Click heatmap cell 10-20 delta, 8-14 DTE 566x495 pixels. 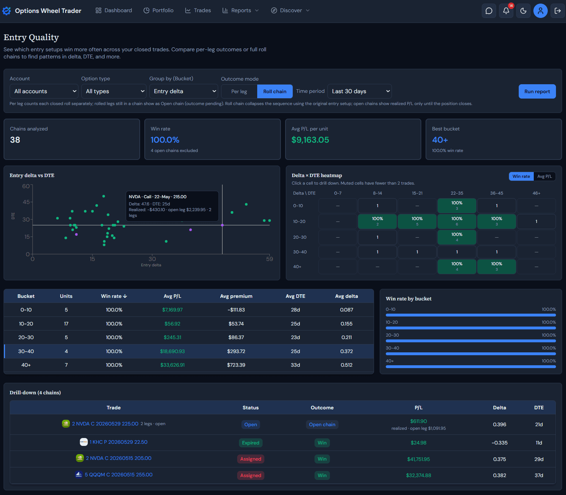[378, 222]
